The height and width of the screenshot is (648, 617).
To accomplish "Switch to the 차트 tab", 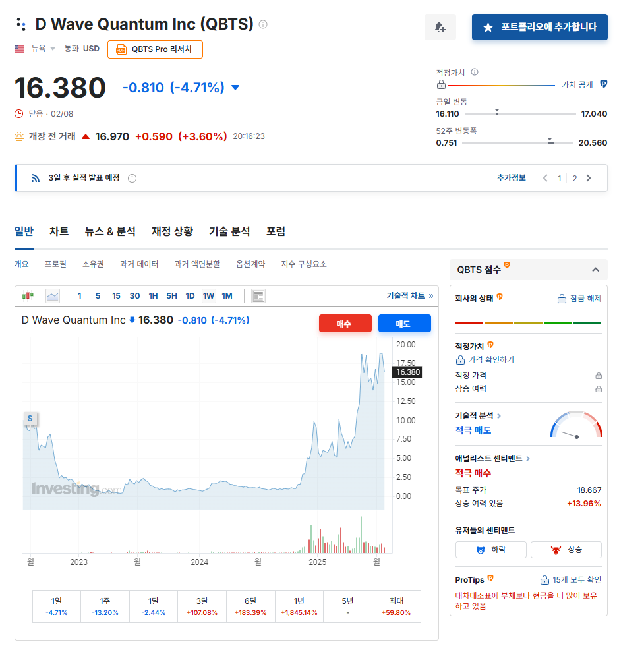I will [59, 231].
